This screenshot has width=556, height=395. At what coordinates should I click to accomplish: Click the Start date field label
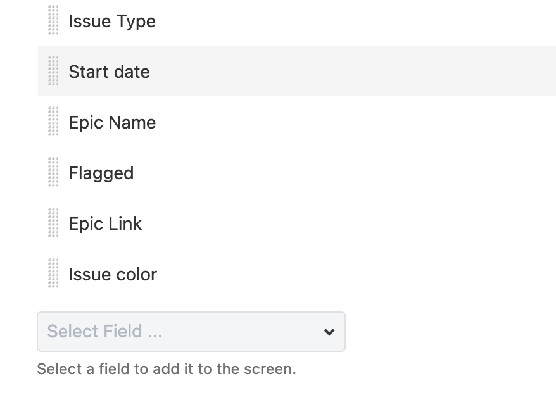(x=109, y=72)
